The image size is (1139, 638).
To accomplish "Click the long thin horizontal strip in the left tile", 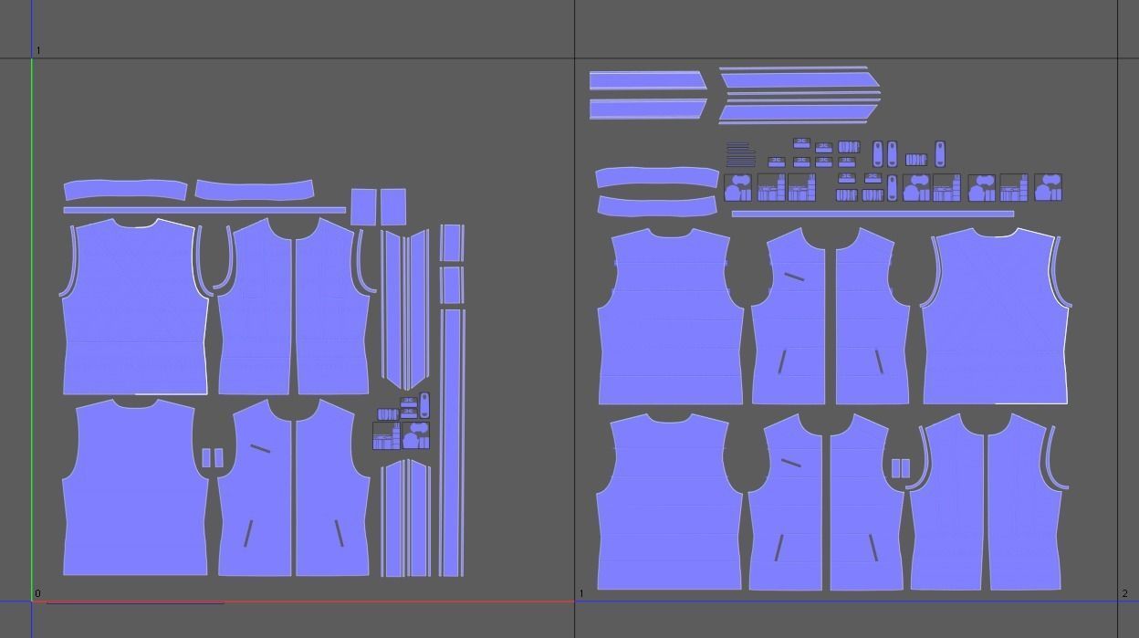I will pyautogui.click(x=204, y=210).
